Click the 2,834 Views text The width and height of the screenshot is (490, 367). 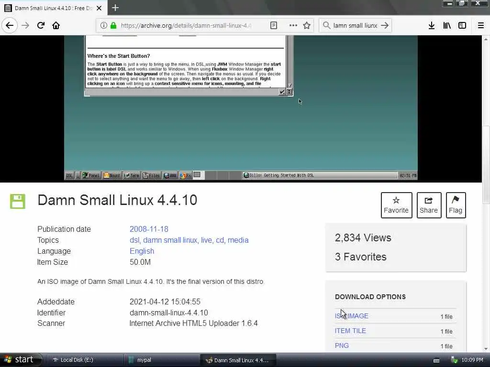pyautogui.click(x=363, y=238)
